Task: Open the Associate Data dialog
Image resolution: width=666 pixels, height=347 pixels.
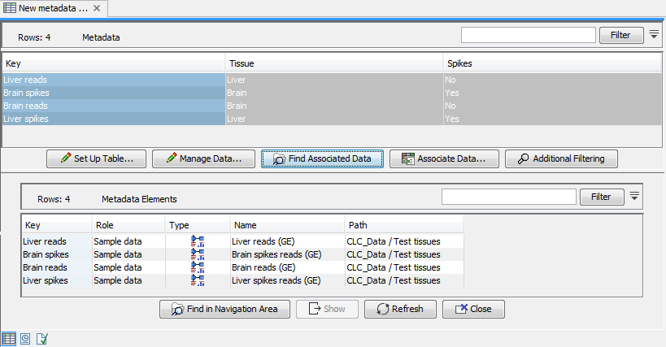Action: pos(443,158)
